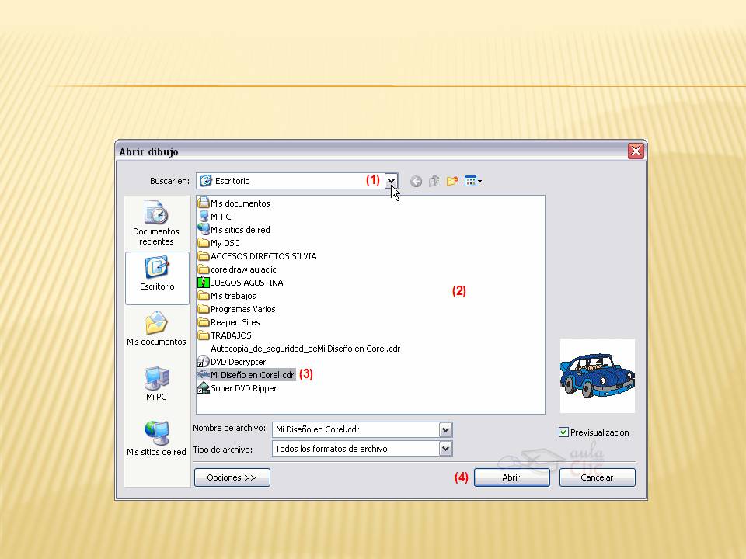
Task: Close the Abrir dibujo dialog
Action: pyautogui.click(x=636, y=151)
